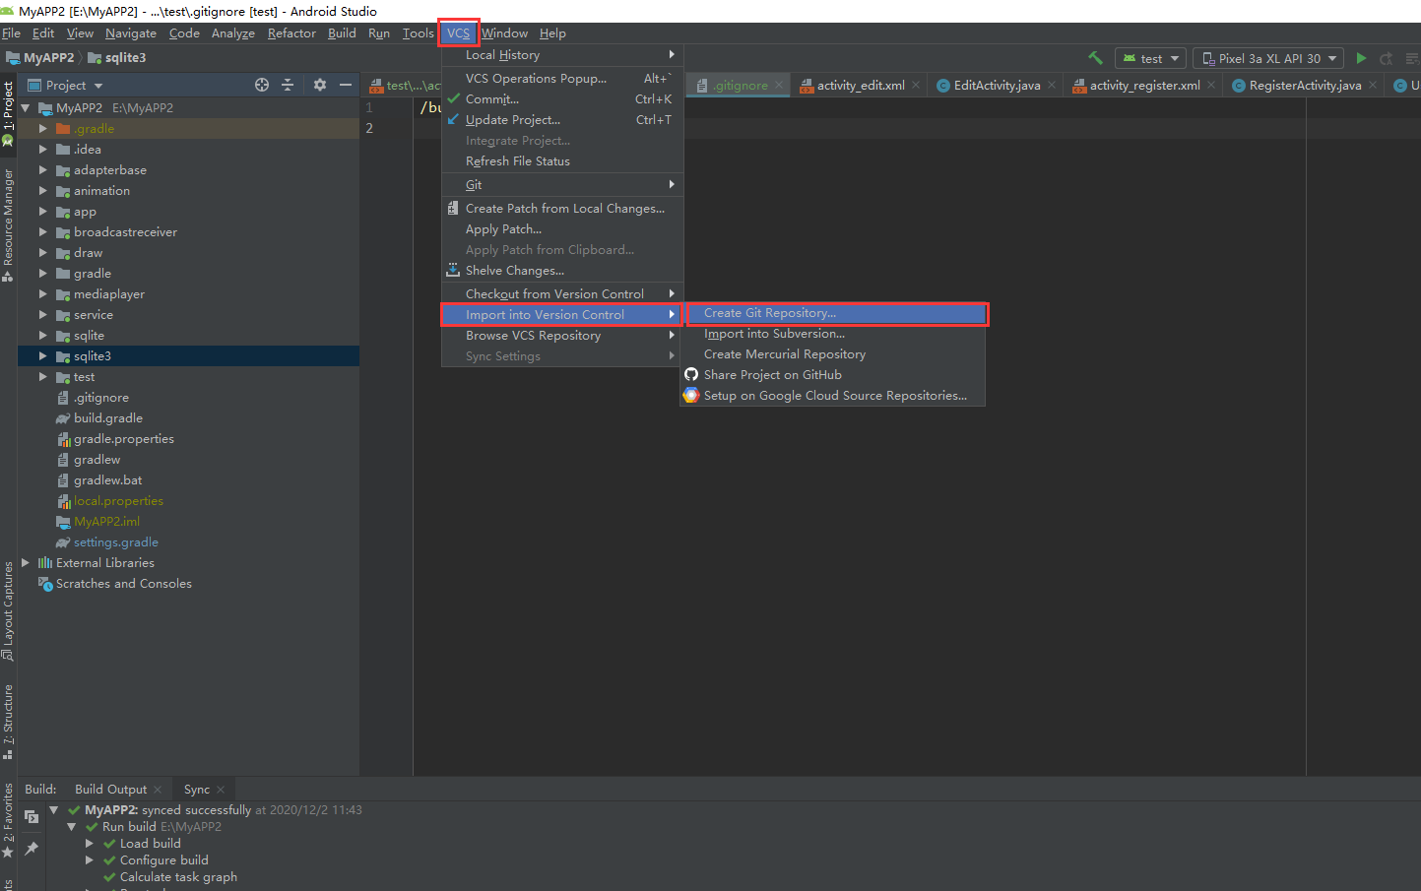Click the Update Project arrow icon
This screenshot has height=891, width=1421.
point(453,119)
